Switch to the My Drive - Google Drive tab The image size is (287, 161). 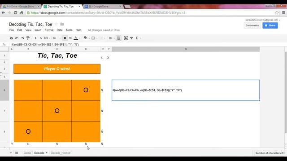(x=21, y=6)
